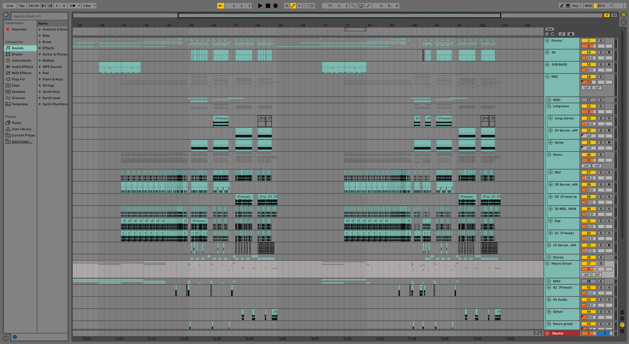629x344 pixels.
Task: Switch to Arrangement view icon
Action: [623, 15]
